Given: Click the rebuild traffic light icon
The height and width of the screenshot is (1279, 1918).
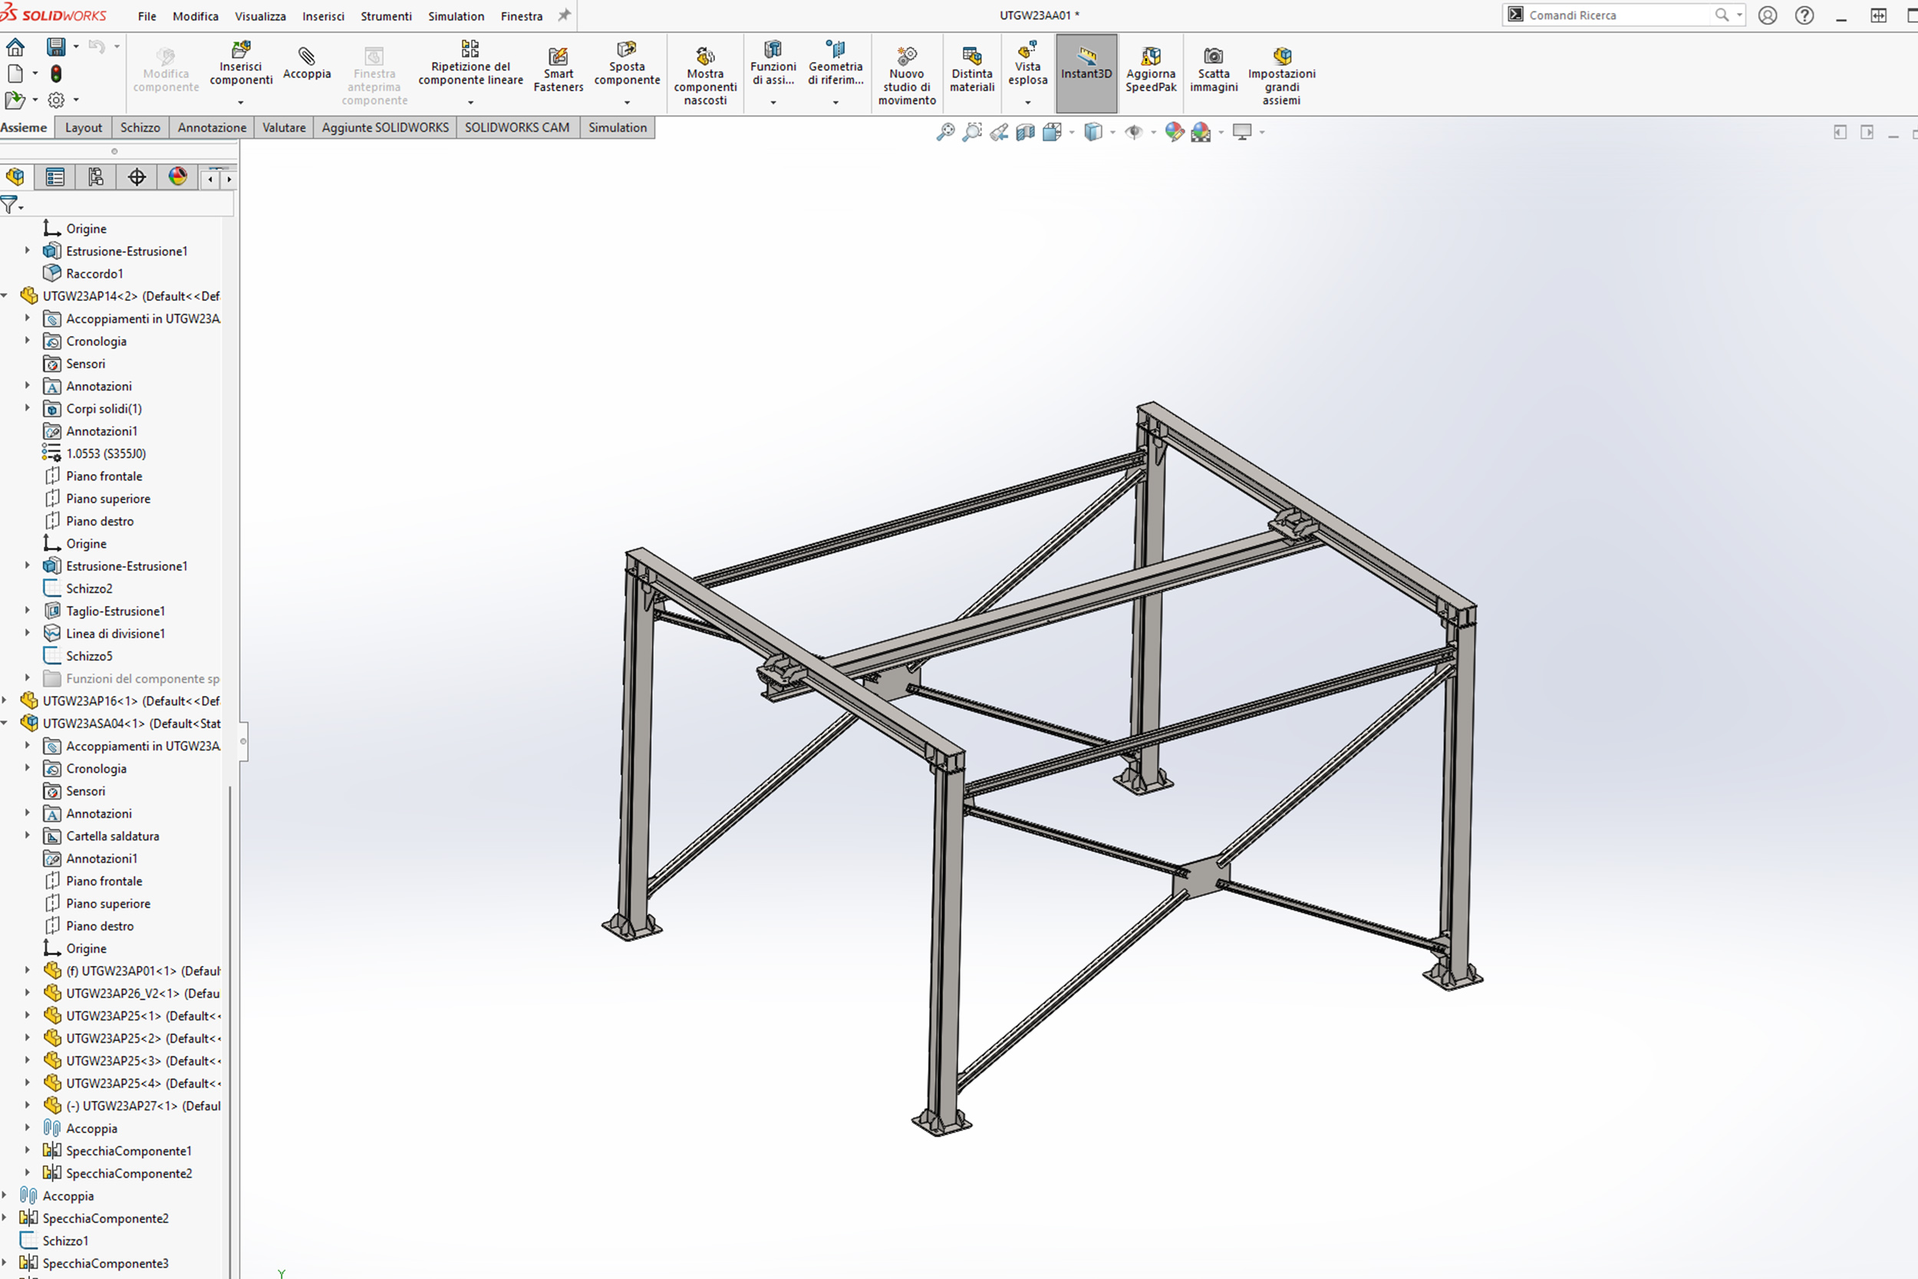Looking at the screenshot, I should [x=56, y=74].
